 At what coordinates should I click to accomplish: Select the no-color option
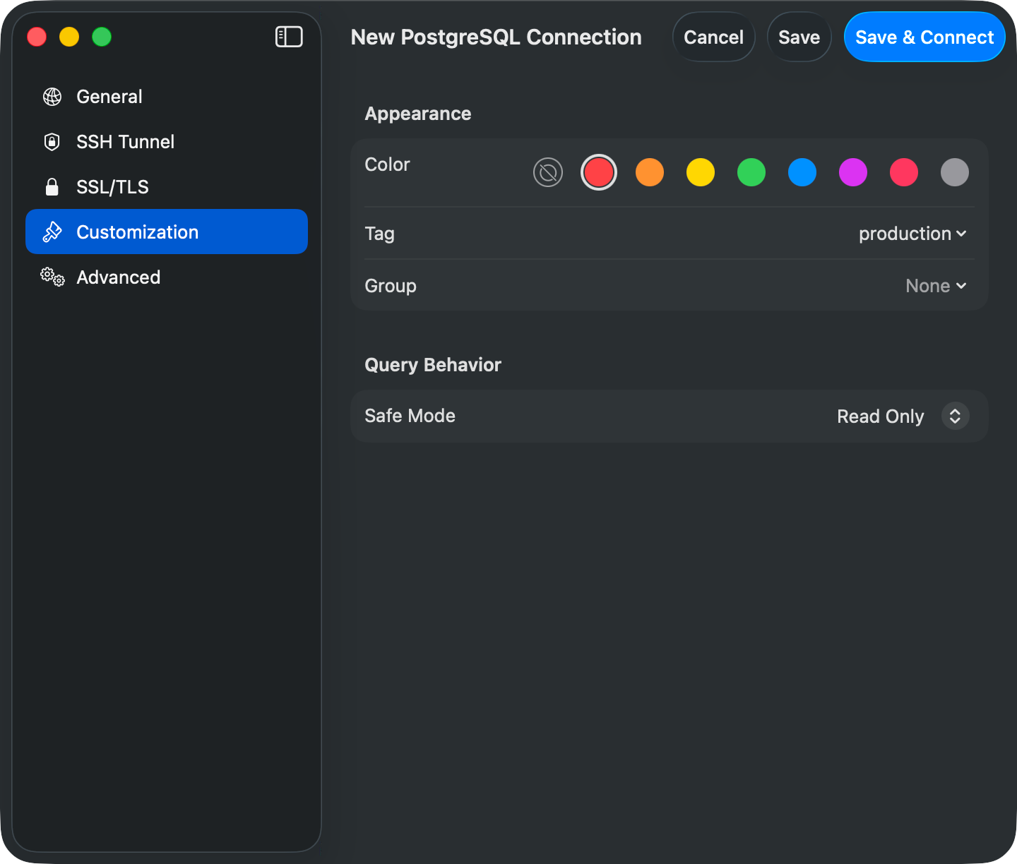click(548, 172)
